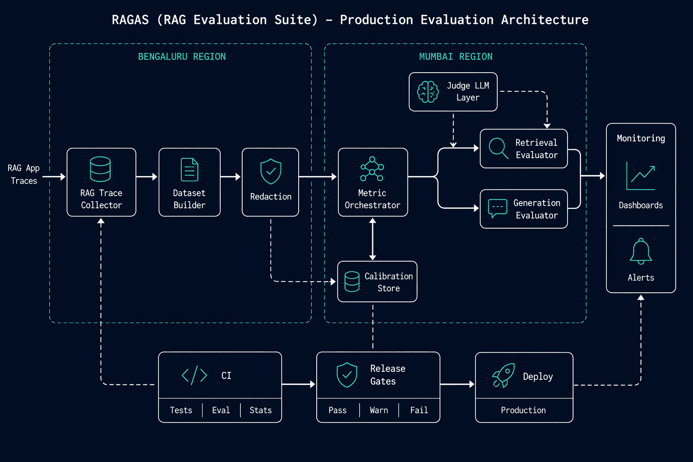The image size is (693, 462).
Task: Select the Warn segment in Release Gates
Action: coord(379,410)
